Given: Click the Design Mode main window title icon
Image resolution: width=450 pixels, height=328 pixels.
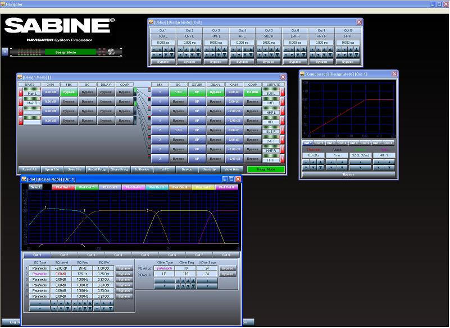Looking at the screenshot, I should click(x=20, y=77).
